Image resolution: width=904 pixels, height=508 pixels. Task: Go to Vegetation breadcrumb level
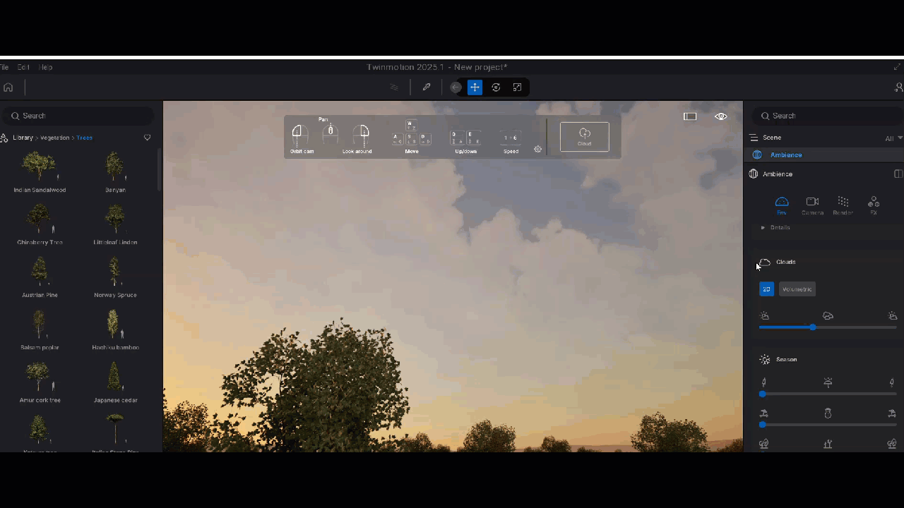[54, 138]
